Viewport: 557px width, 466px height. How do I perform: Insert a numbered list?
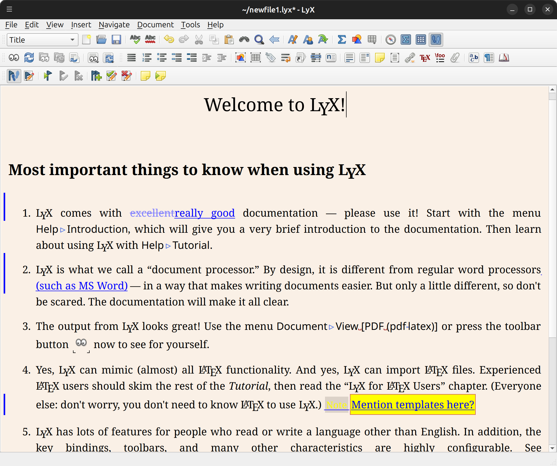coord(147,58)
